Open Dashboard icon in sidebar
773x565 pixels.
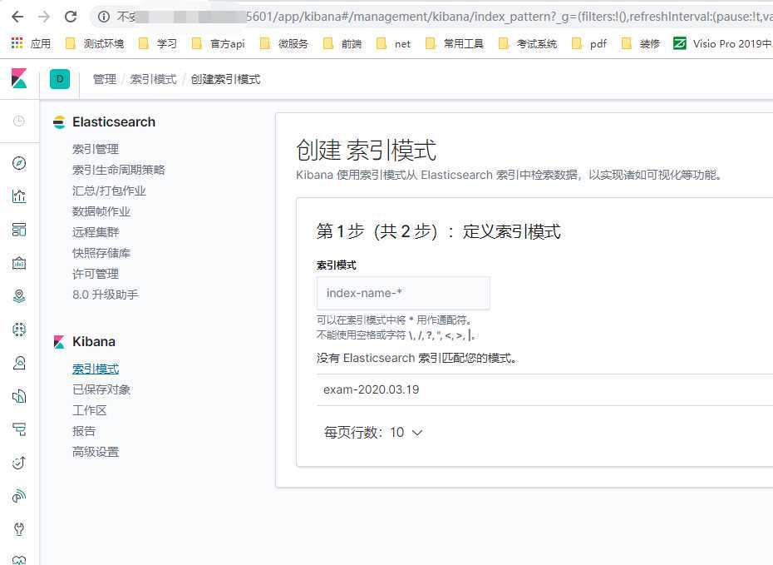[x=19, y=230]
